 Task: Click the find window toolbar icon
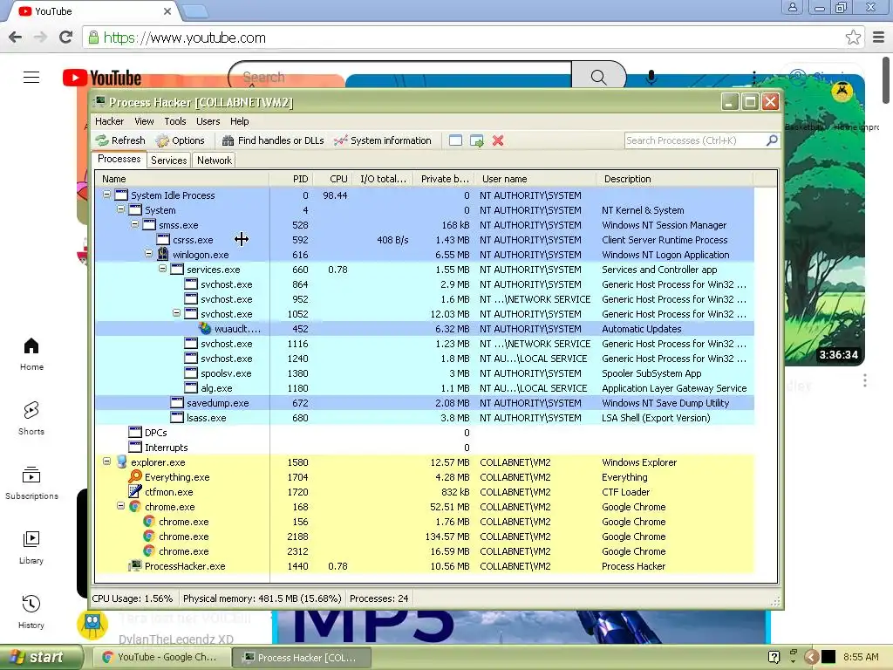(455, 140)
